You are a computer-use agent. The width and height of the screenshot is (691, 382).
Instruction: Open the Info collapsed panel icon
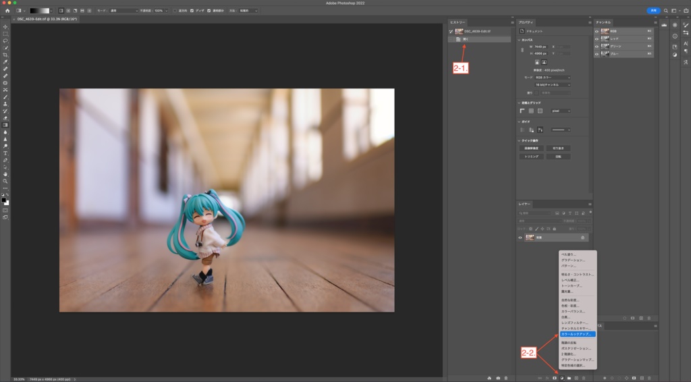point(675,36)
